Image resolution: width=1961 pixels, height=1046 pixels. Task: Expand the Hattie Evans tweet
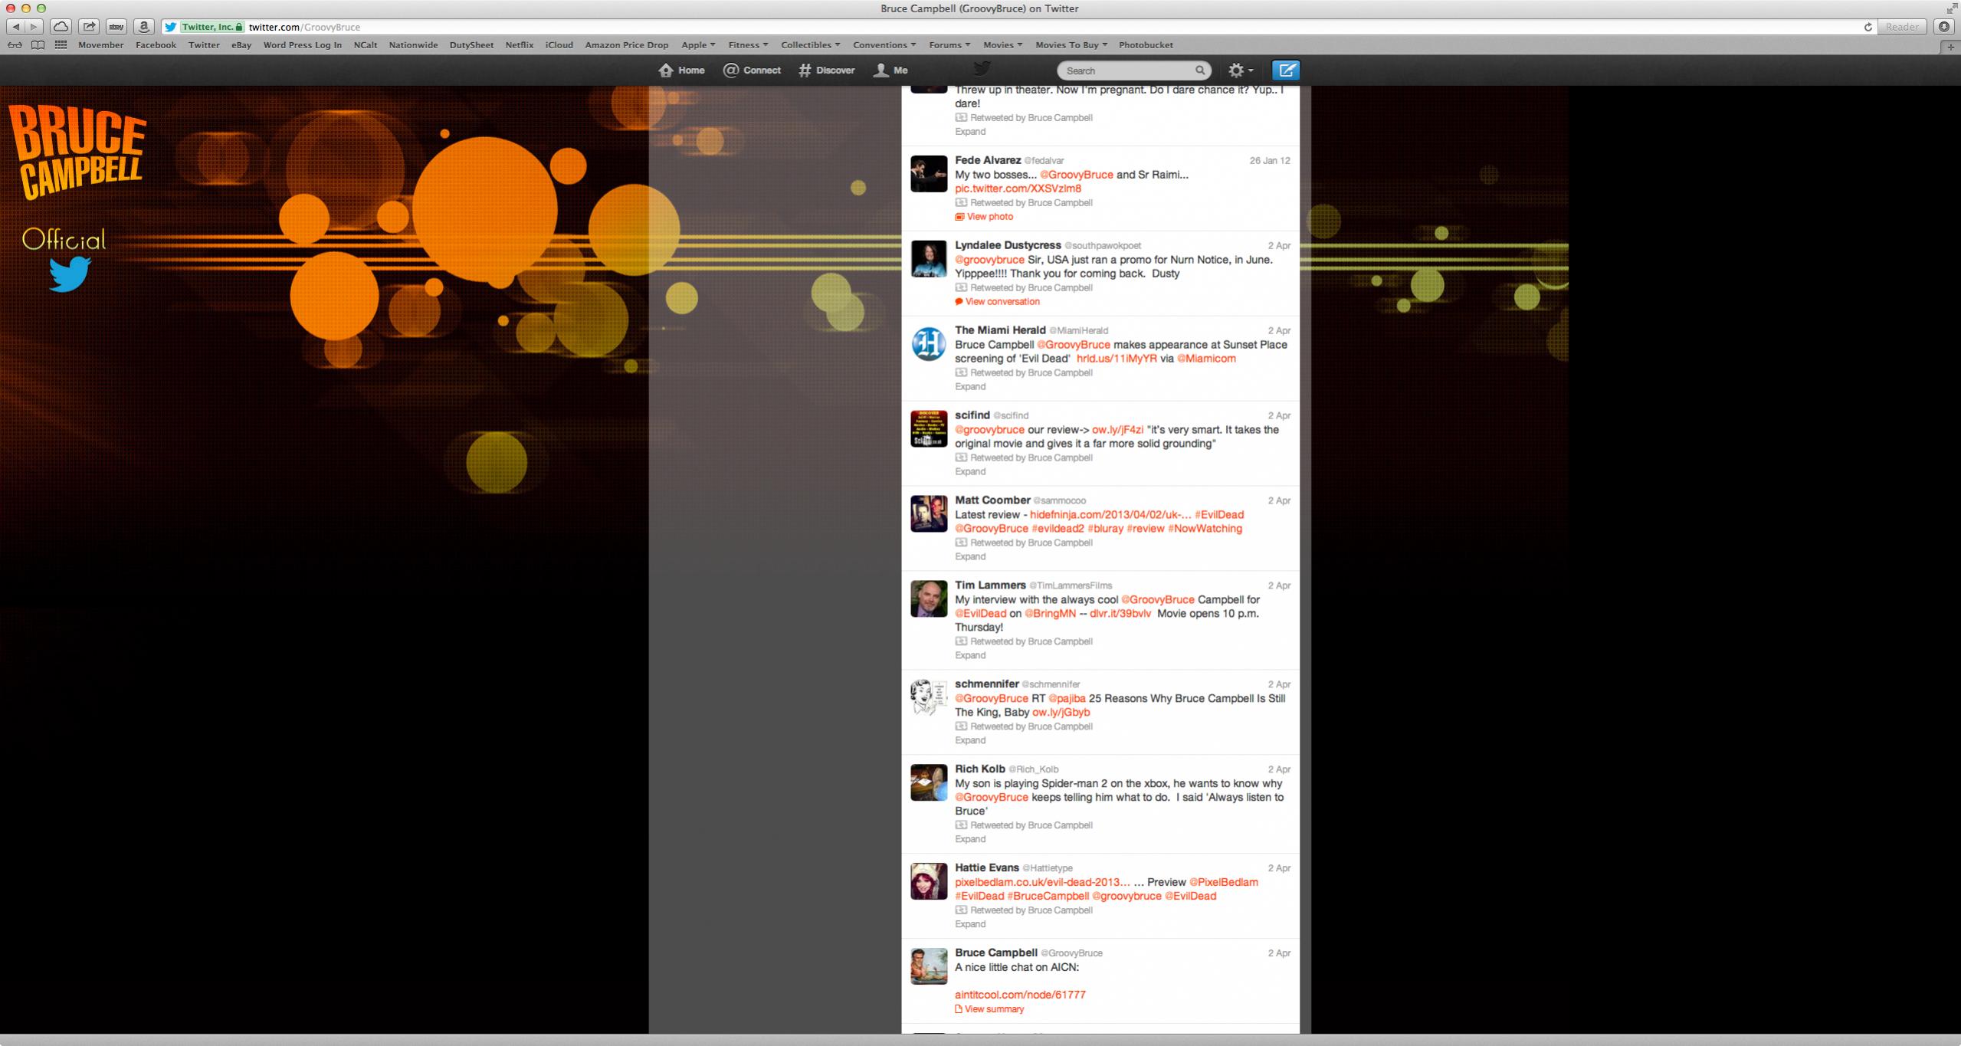point(970,925)
